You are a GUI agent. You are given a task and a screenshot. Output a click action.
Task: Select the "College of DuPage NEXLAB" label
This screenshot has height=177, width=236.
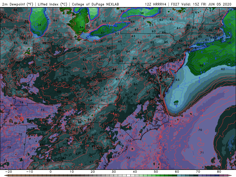pyautogui.click(x=95, y=4)
